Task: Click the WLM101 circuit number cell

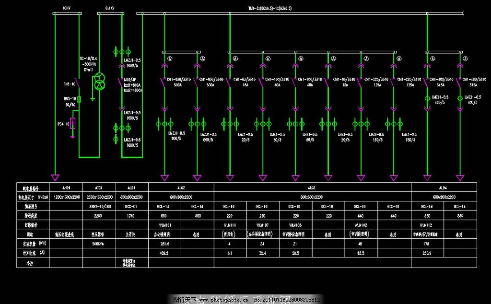Action: click(164, 225)
